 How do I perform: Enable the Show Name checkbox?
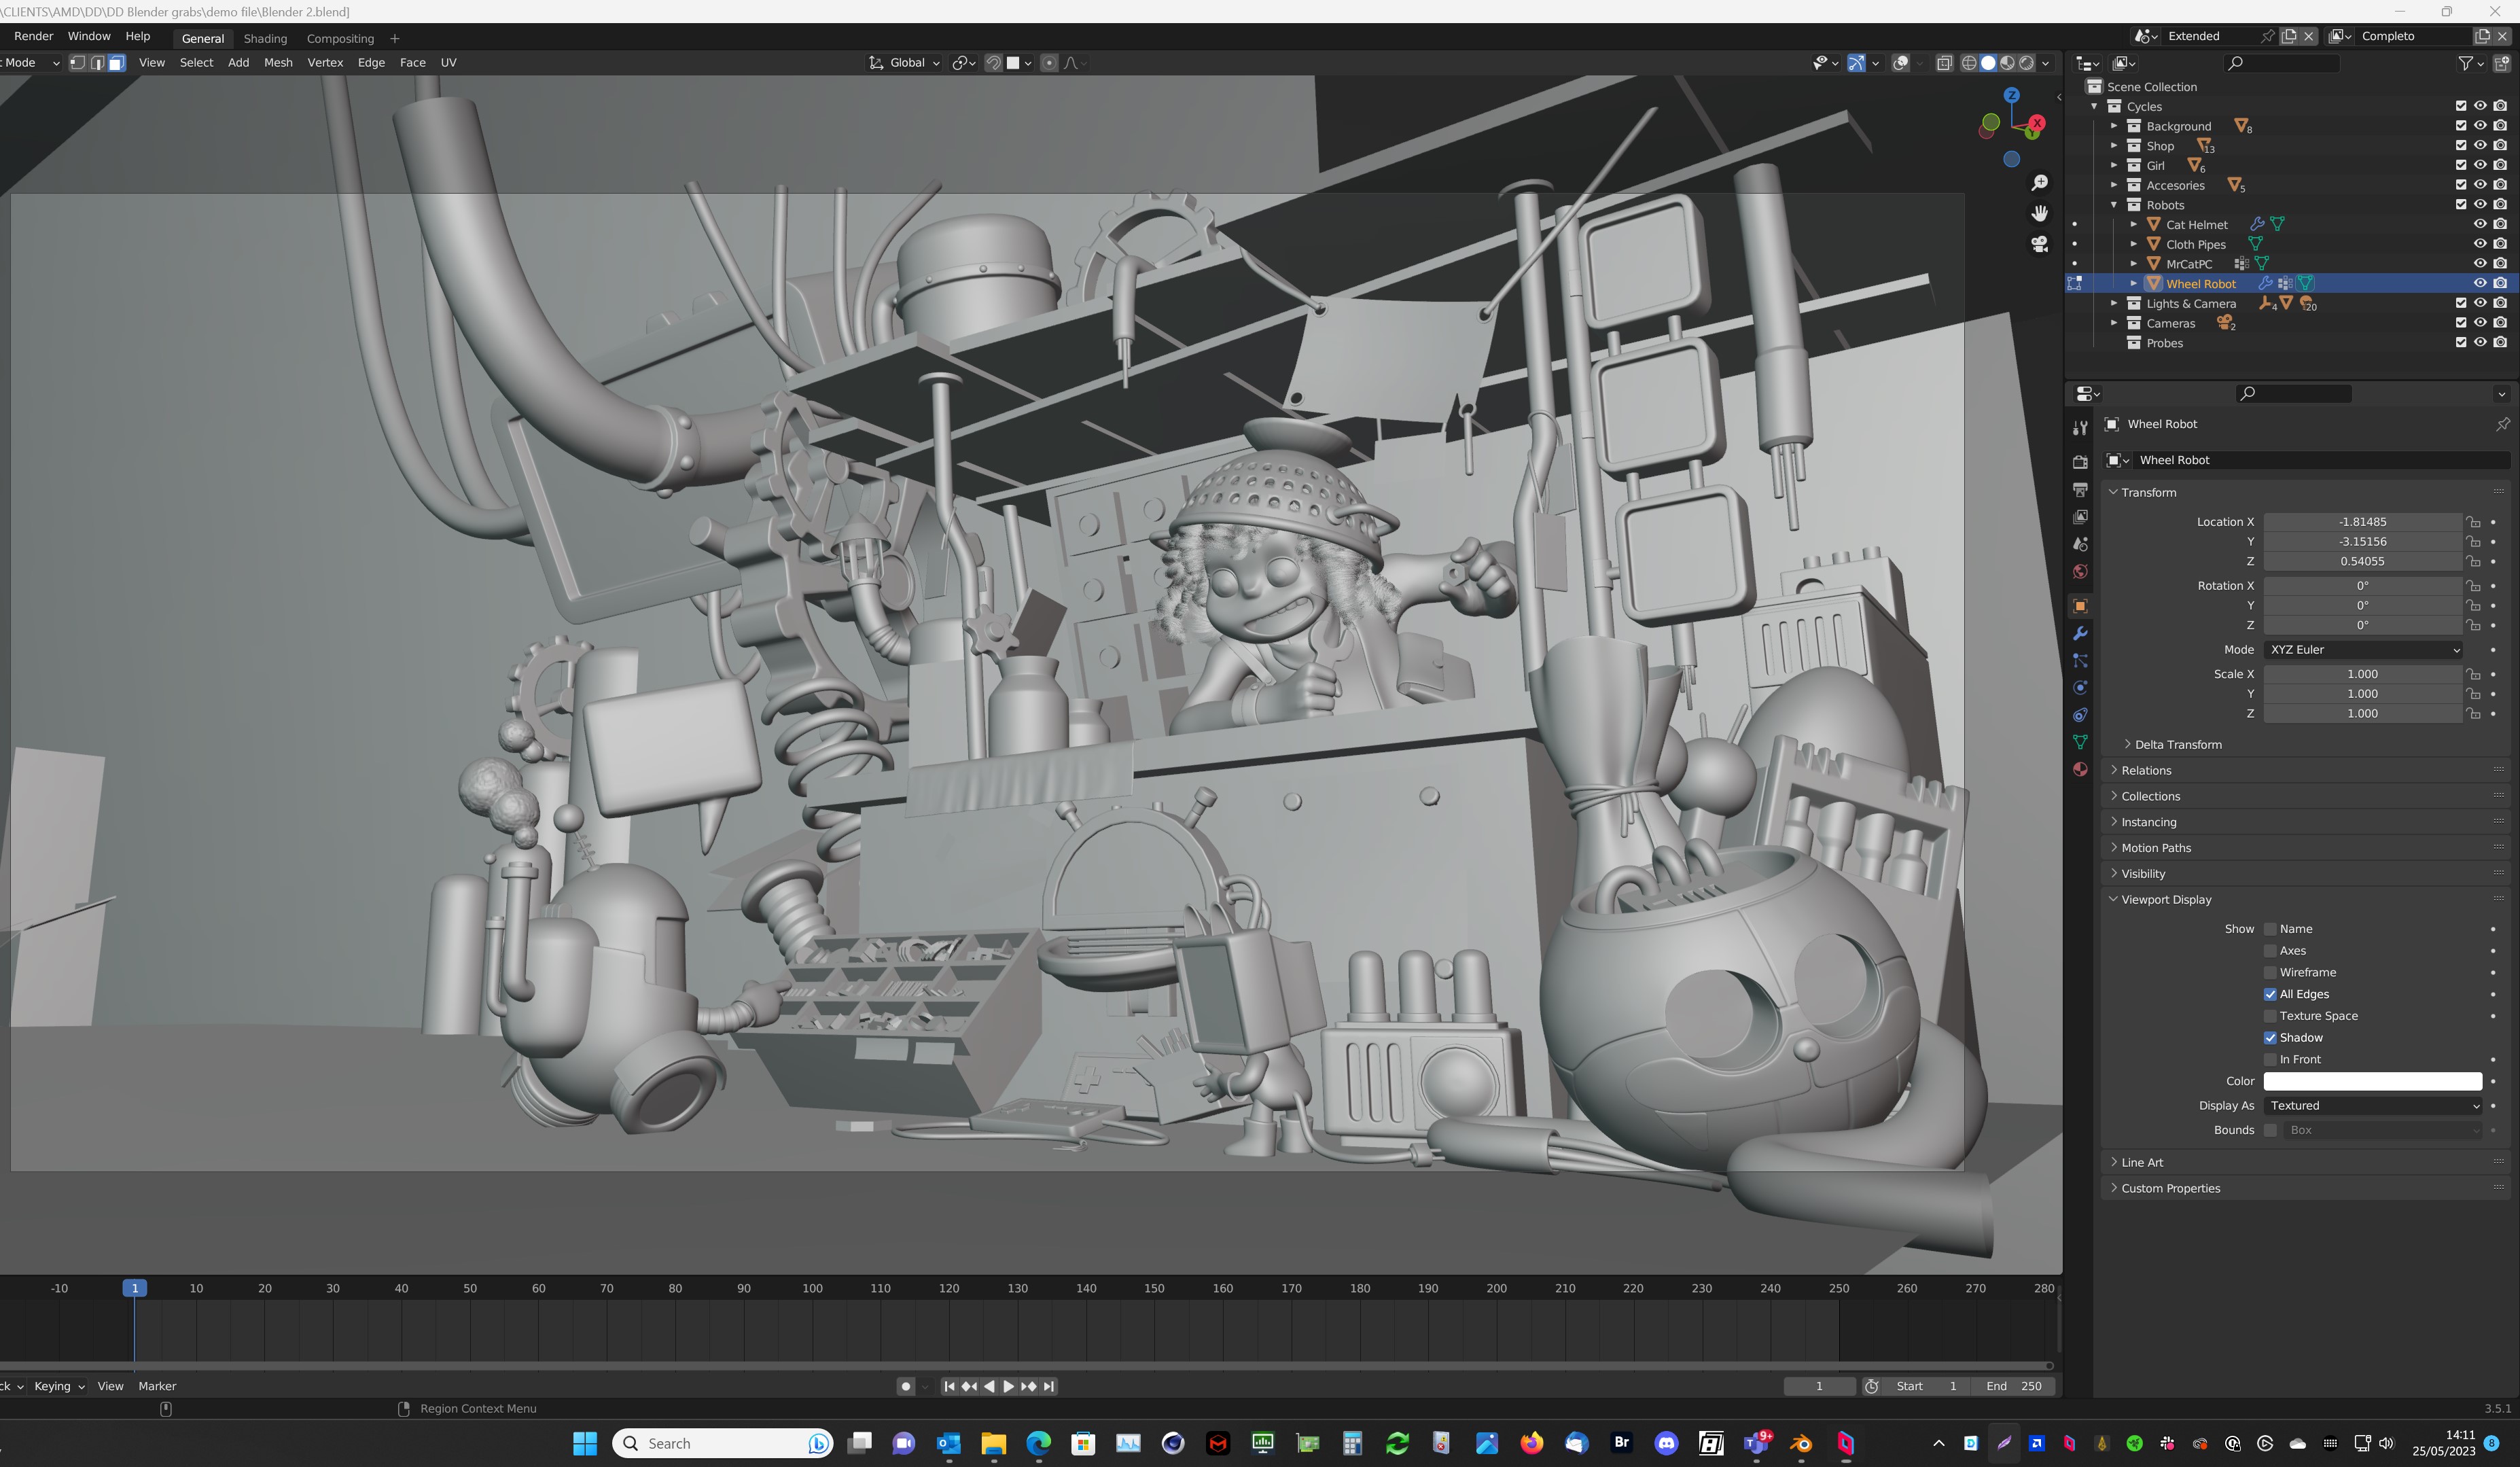(x=2270, y=929)
